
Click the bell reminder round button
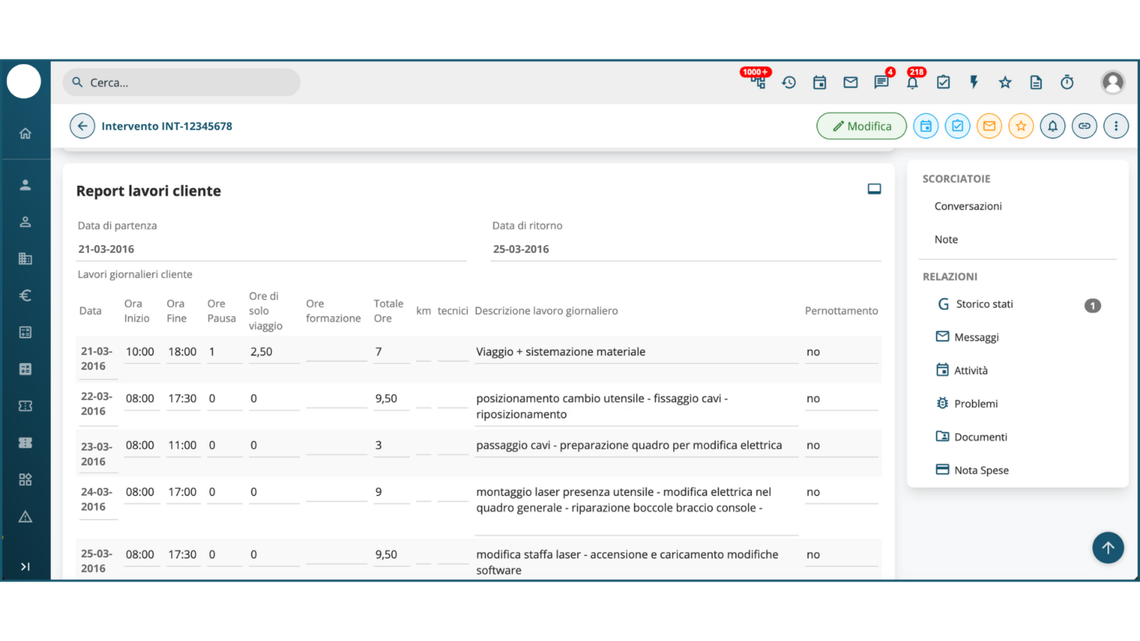(x=1052, y=126)
